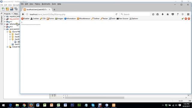Open the Forms dropdown
Screen dimensions: 192x108
coord(50,19)
